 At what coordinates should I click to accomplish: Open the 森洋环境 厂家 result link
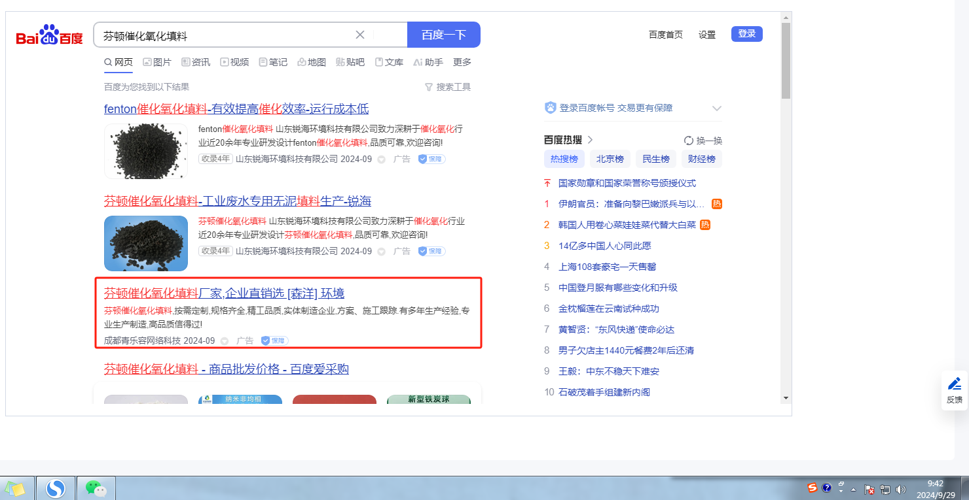click(x=224, y=293)
